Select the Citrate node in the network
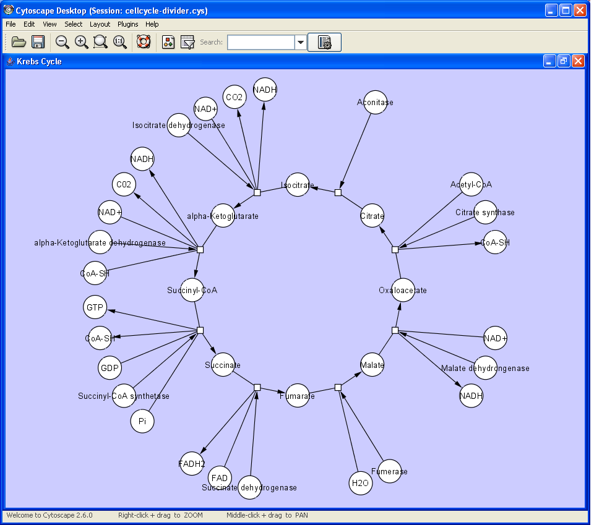The height and width of the screenshot is (525, 594). click(372, 216)
